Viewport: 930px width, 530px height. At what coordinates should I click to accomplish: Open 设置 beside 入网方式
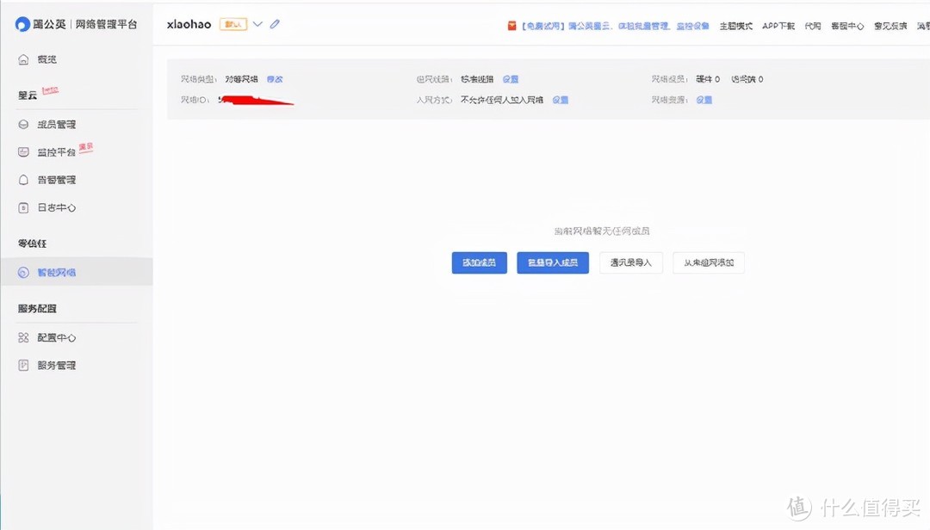click(x=560, y=100)
